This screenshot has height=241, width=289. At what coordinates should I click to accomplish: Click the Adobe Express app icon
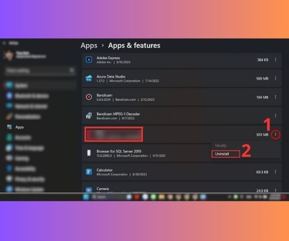[x=89, y=60]
